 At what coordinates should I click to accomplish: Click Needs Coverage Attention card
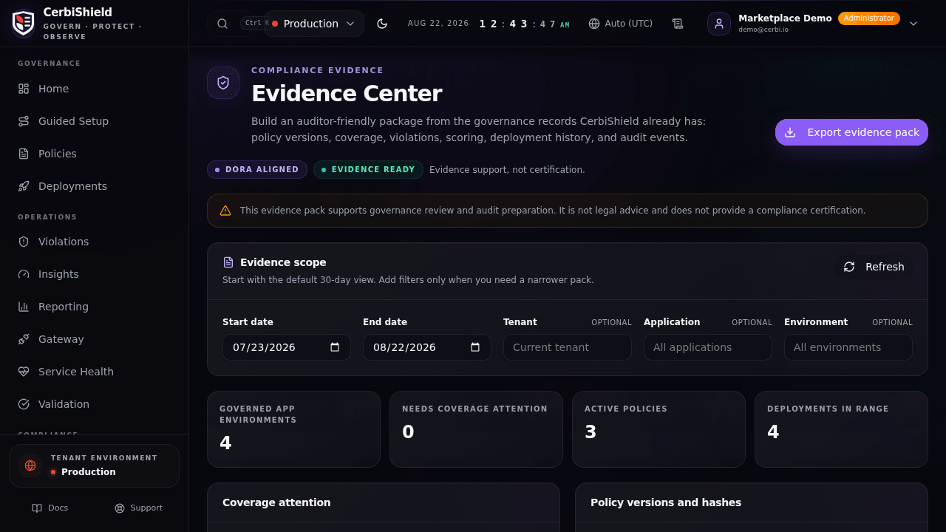476,429
